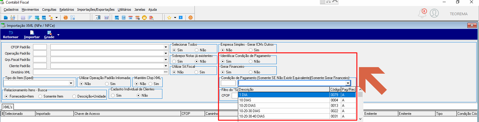Screen dimensions: 479x122
Task: Click the orange coin refresh icon
Action: (65, 18)
